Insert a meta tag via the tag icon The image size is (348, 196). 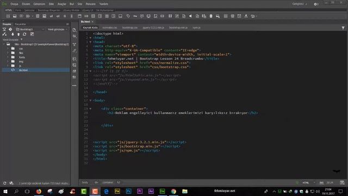pyautogui.click(x=128, y=16)
